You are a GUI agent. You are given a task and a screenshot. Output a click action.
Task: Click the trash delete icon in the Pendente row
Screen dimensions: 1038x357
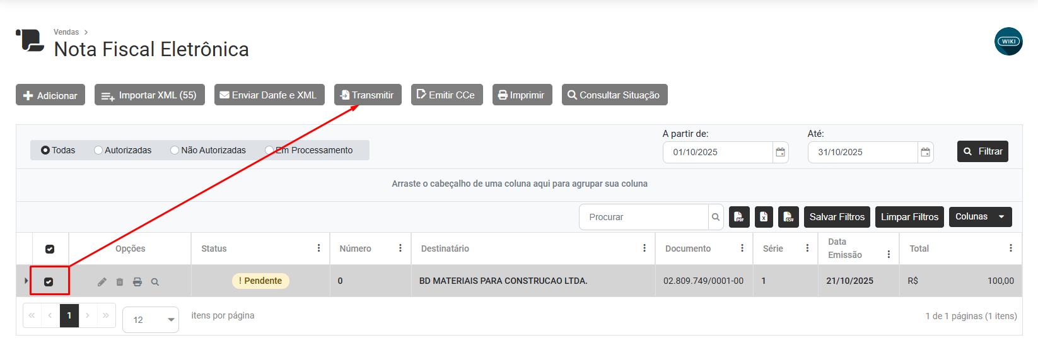tap(120, 282)
